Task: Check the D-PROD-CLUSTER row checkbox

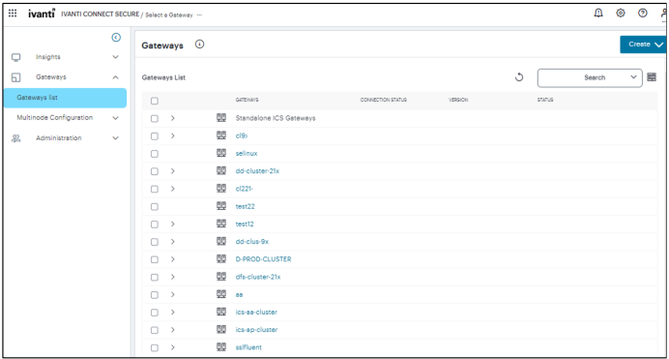Action: coord(155,259)
